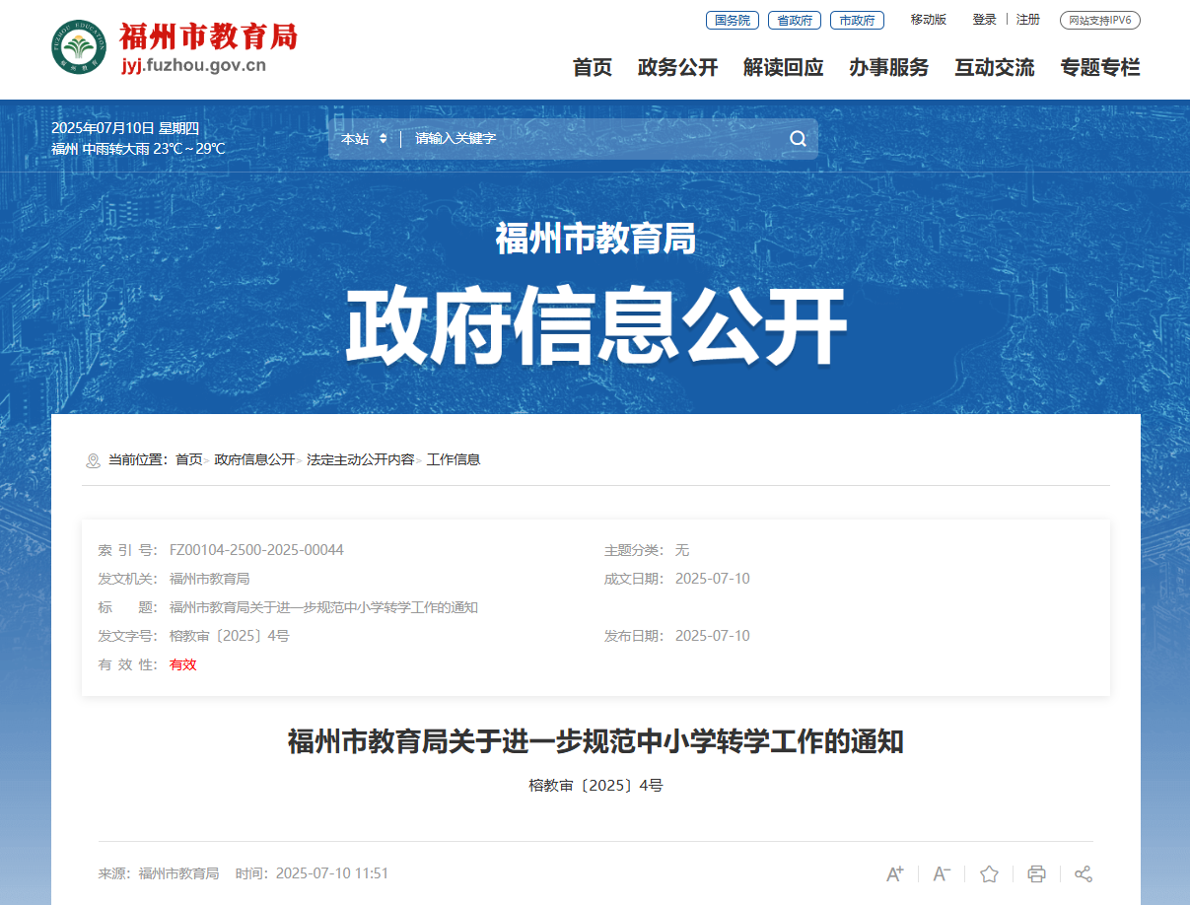The image size is (1190, 905).
Task: Click the 市政府 link button
Action: click(x=857, y=20)
